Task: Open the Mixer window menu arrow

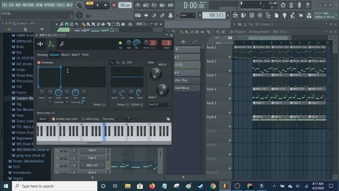Action: point(235,24)
